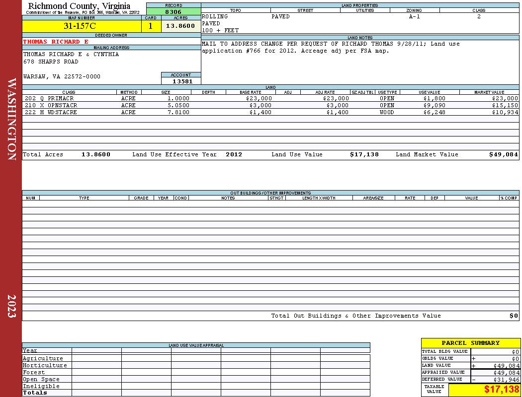Click account number 13581
This screenshot has width=522, height=397.
182,81
